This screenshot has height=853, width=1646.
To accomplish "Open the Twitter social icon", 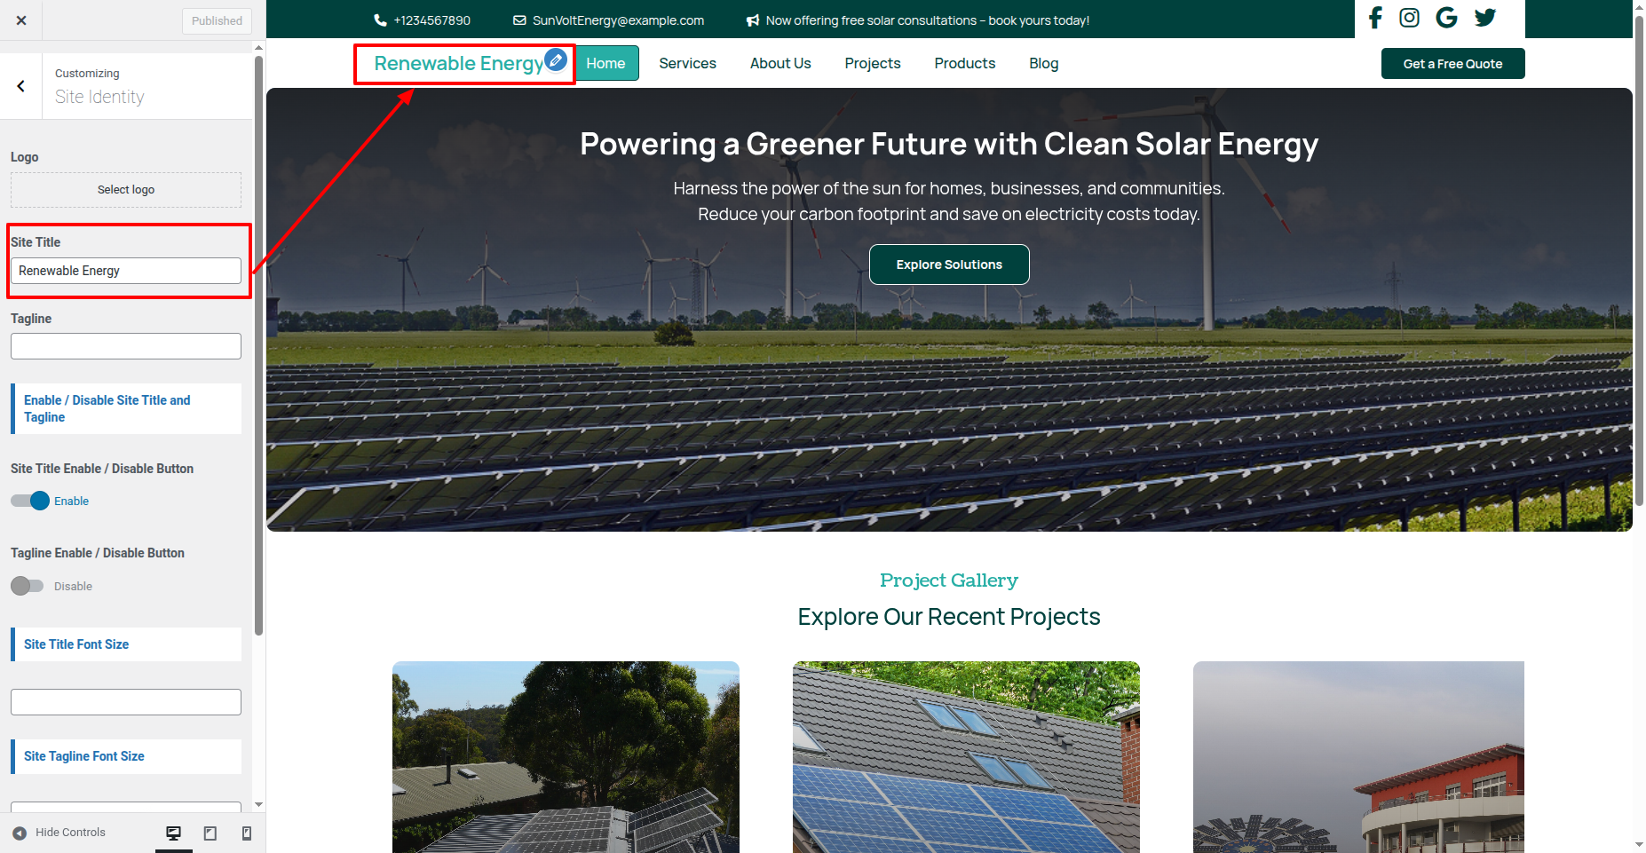I will tap(1485, 18).
